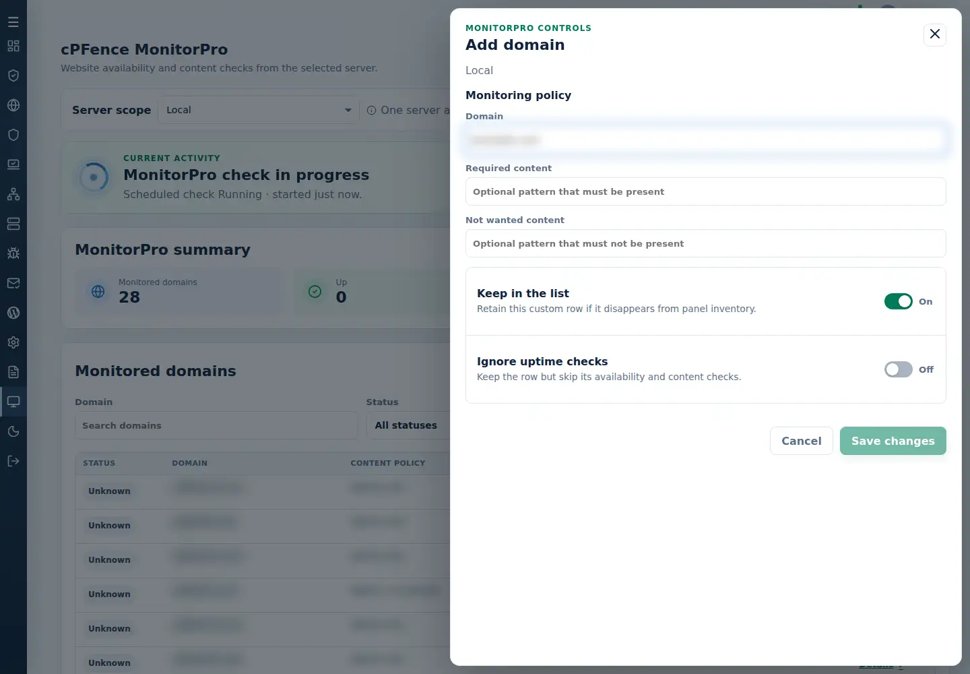Screen dimensions: 970x674
Task: Click the laptop check icon in sidebar
Action: coord(13,164)
